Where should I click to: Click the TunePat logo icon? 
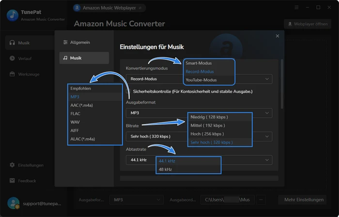(x=13, y=15)
